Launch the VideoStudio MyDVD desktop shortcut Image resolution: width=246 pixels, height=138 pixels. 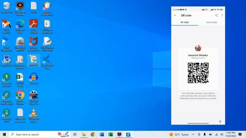[x=20, y=44]
